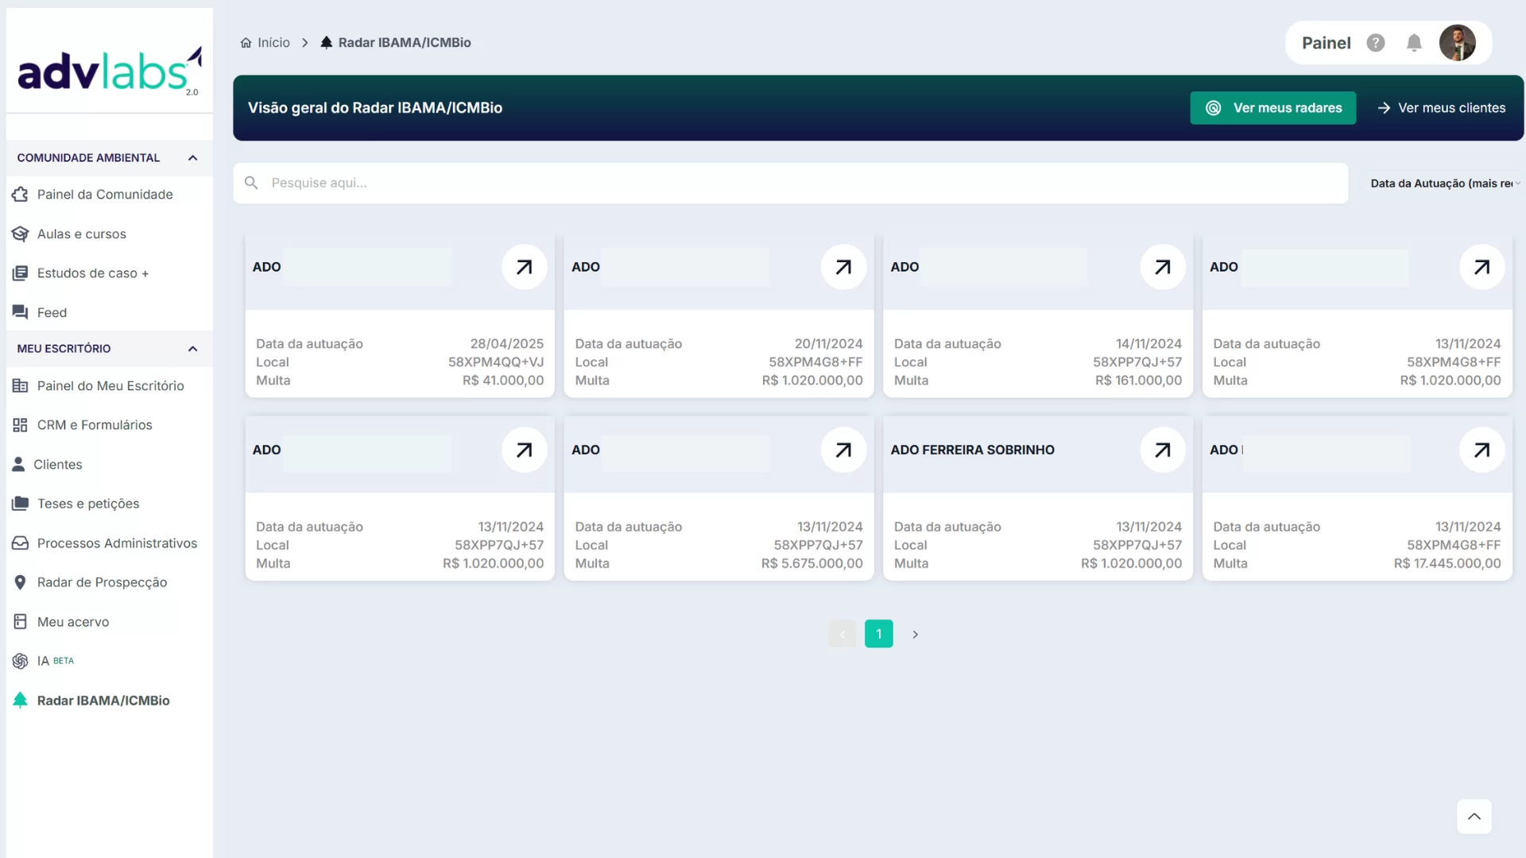Click the scroll-to-top chevron button
The width and height of the screenshot is (1526, 858).
pos(1474,817)
